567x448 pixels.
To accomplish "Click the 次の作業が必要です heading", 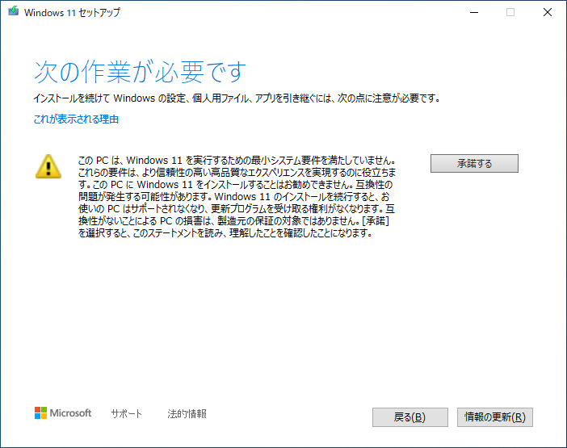I will click(140, 72).
